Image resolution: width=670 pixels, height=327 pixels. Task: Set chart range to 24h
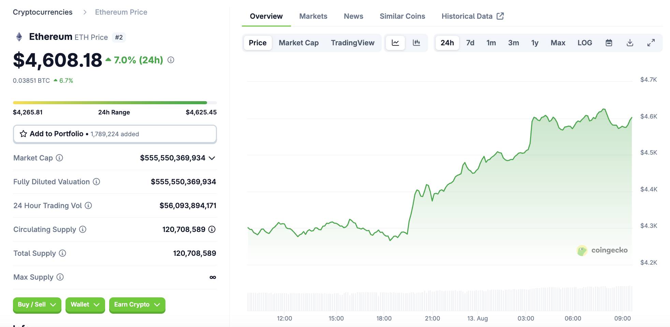(x=447, y=43)
